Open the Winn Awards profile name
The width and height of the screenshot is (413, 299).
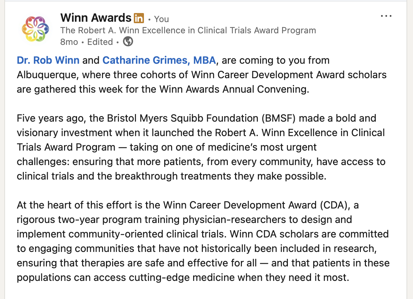(x=96, y=18)
